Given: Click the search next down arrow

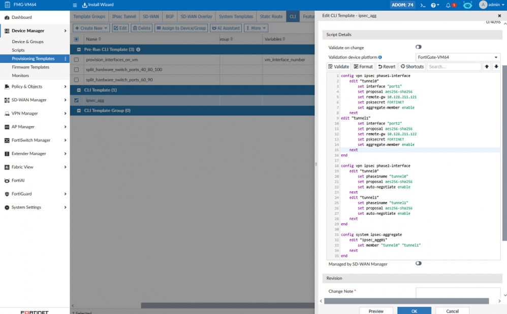Looking at the screenshot, I should click(x=496, y=66).
